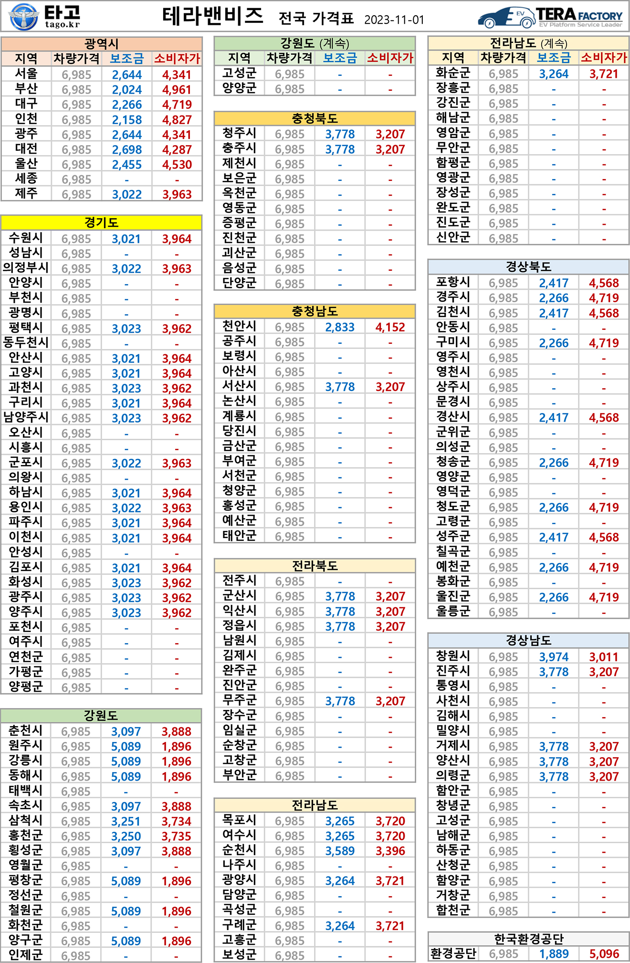Click the 철원군 row label
The height and width of the screenshot is (963, 630).
point(26,910)
